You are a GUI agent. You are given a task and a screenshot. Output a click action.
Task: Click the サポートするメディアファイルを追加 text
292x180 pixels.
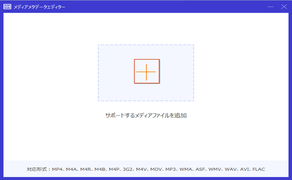(x=146, y=115)
